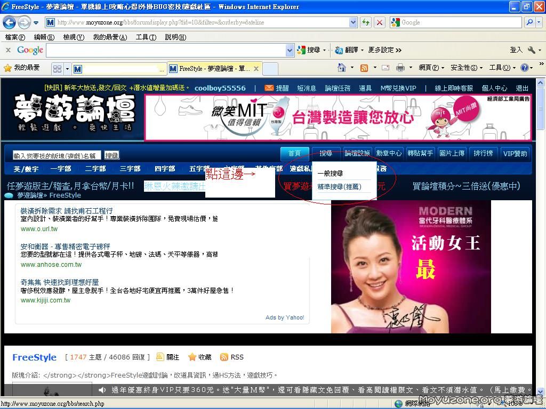Viewport: 546px width, 409px height.
Task: Click the vertical scrollbar down arrow
Action: [x=541, y=391]
